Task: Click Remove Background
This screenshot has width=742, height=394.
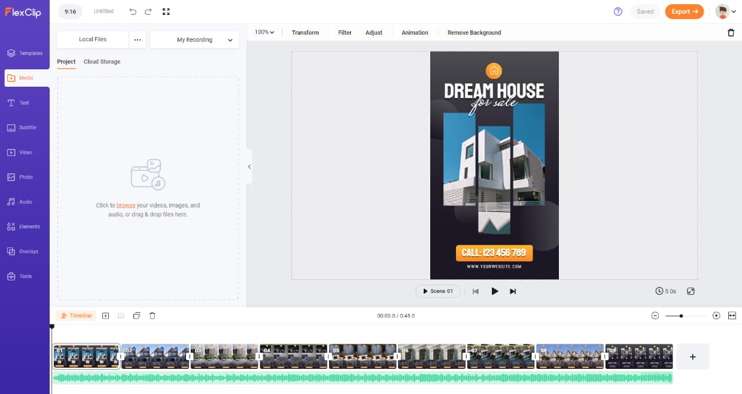Action: [475, 32]
